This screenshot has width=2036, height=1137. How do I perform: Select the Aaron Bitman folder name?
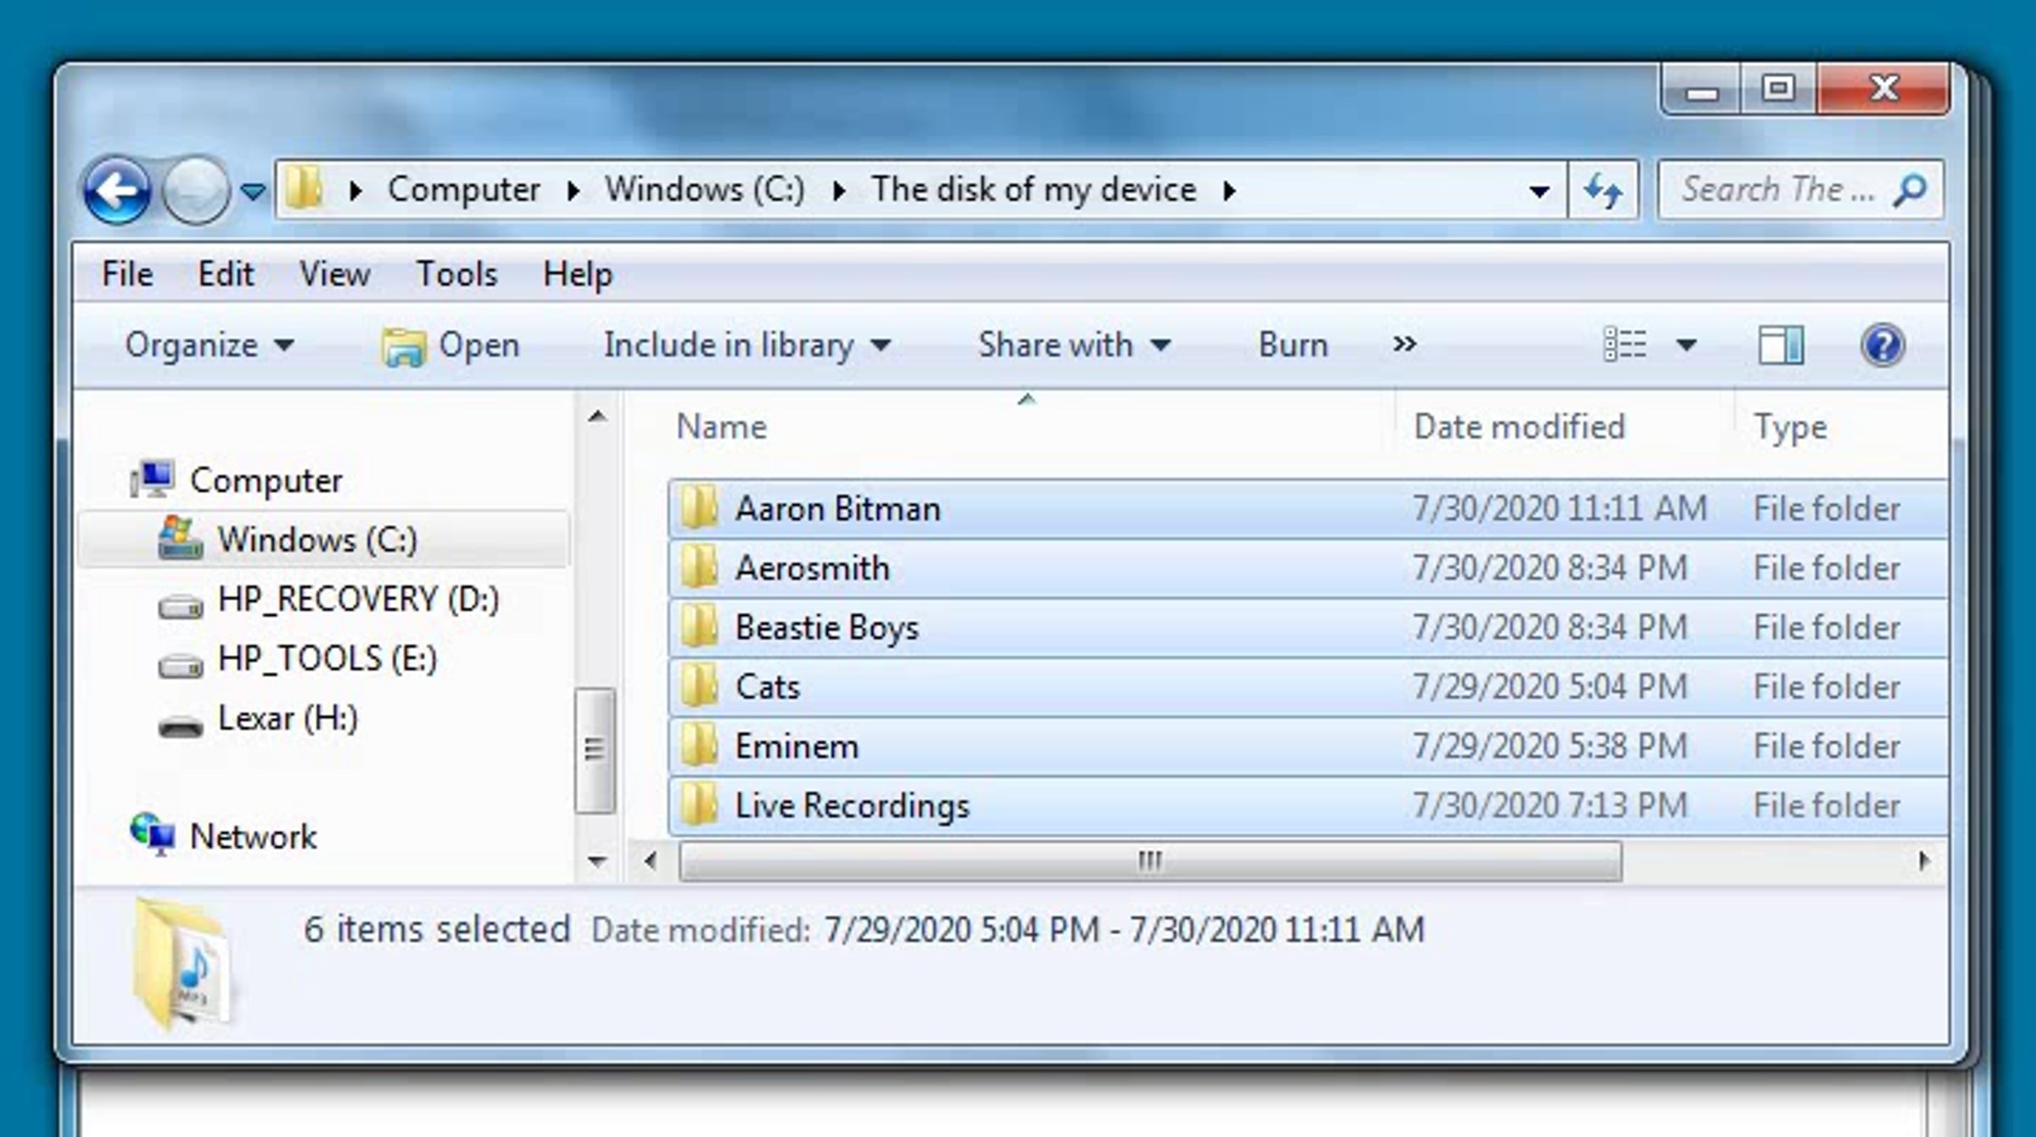837,508
